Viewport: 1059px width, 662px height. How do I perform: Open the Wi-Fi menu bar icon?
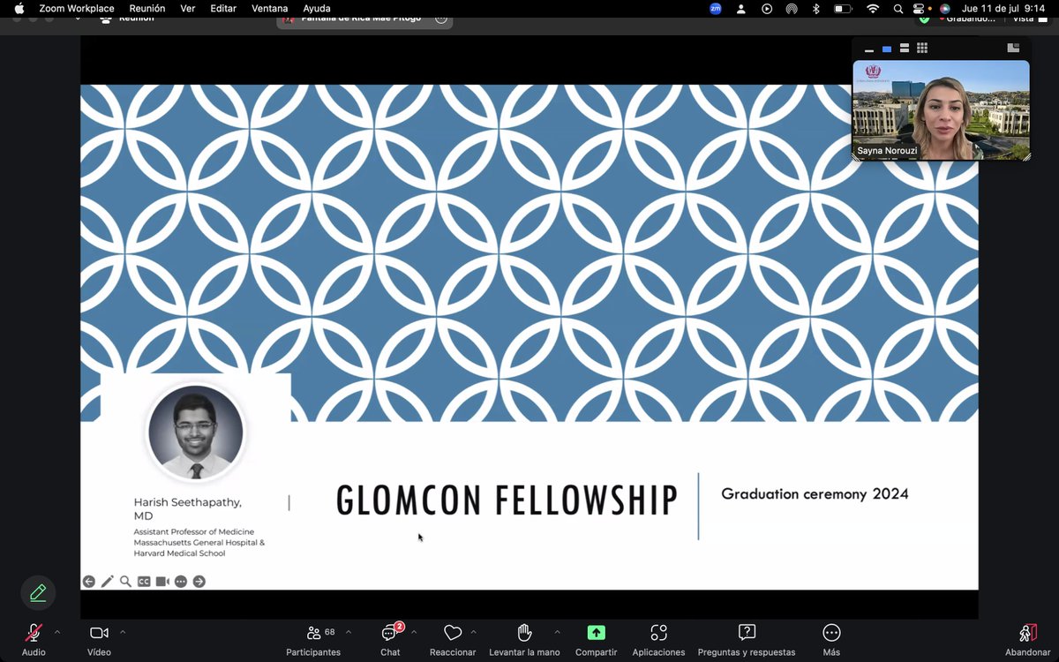873,8
